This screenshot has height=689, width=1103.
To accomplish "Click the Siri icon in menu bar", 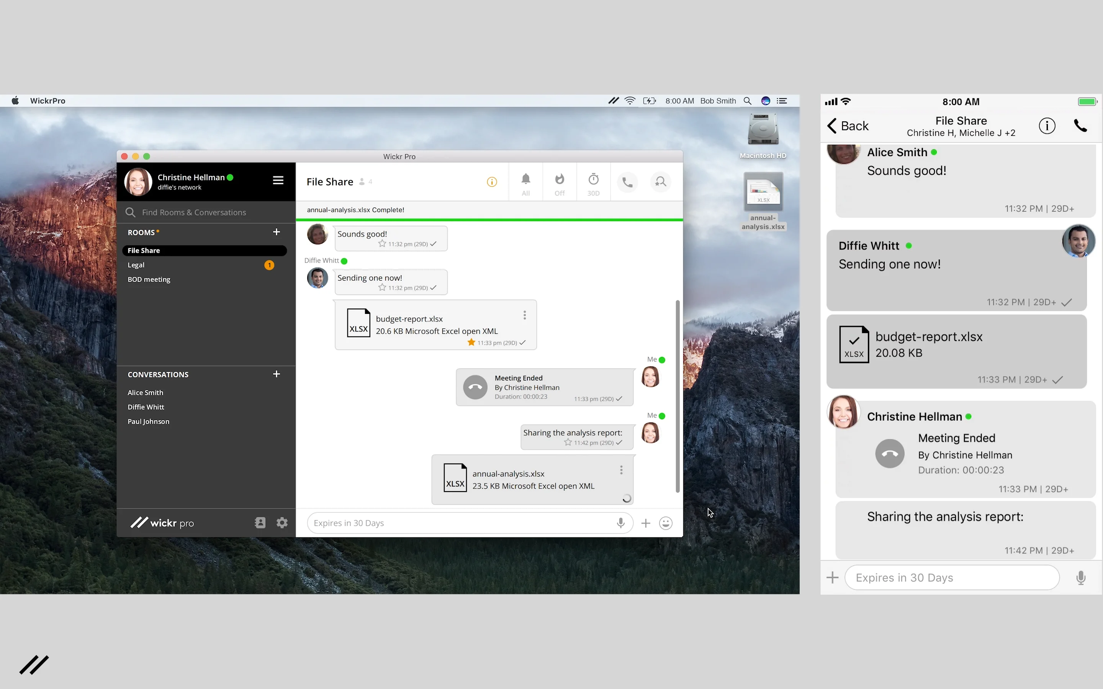I will 766,101.
